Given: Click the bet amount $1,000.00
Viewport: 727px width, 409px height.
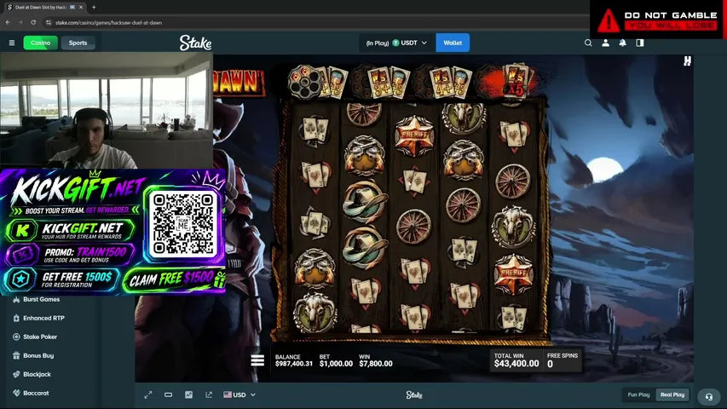Looking at the screenshot, I should point(336,364).
